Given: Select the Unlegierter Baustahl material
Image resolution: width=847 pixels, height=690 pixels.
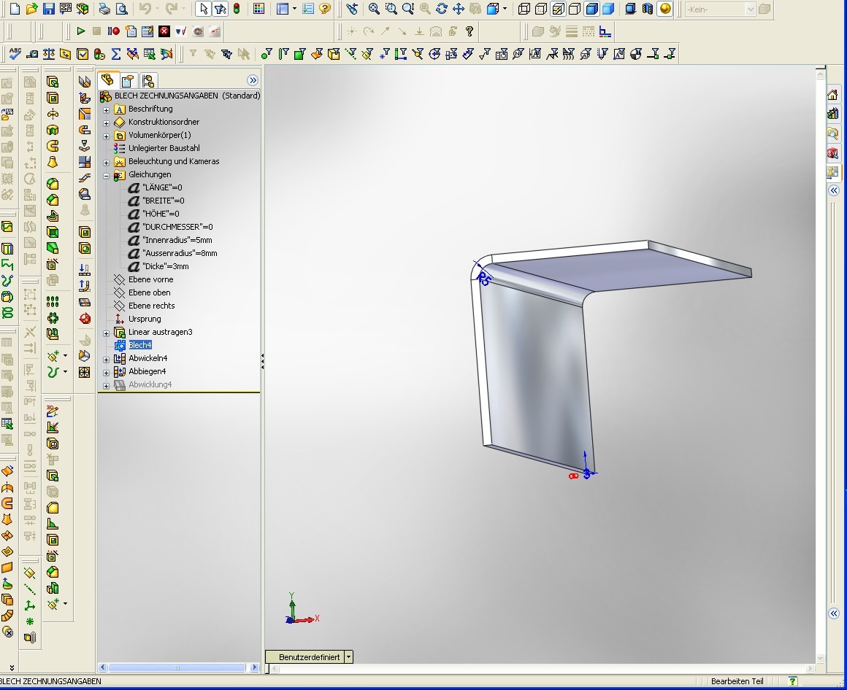Looking at the screenshot, I should [164, 148].
